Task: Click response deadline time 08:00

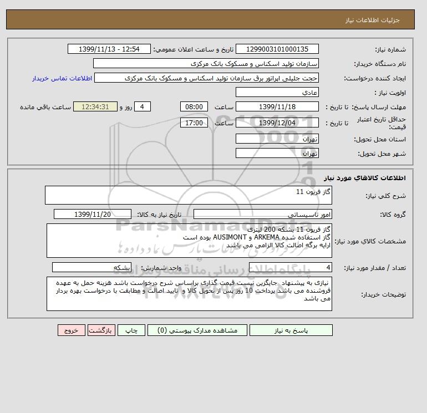Action: 194,107
